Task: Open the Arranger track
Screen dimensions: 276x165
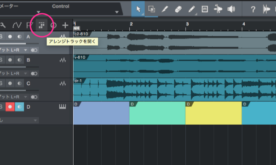Action: (41, 25)
